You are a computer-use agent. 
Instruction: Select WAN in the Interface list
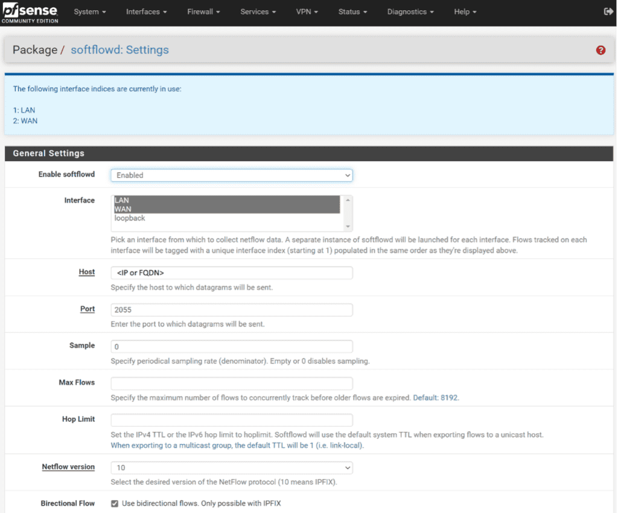click(x=227, y=209)
